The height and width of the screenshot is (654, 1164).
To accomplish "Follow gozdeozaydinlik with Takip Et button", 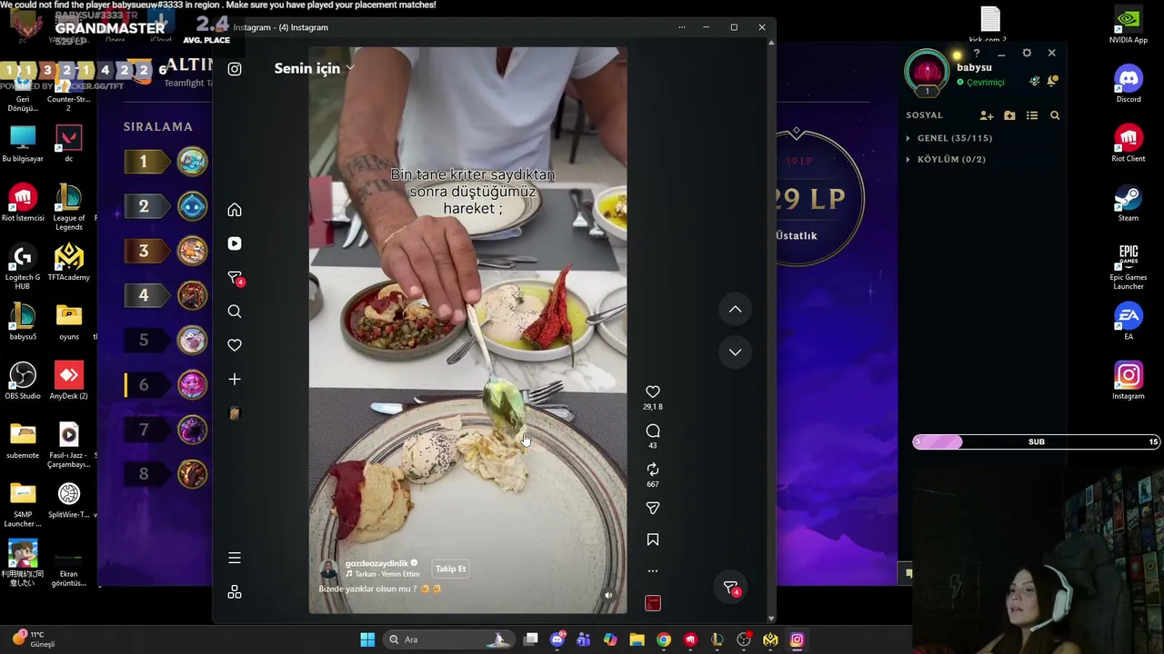I will (x=450, y=569).
